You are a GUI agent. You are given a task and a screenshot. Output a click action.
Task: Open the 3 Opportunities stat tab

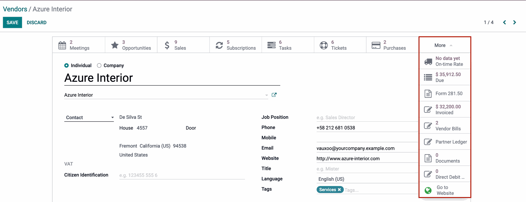131,45
